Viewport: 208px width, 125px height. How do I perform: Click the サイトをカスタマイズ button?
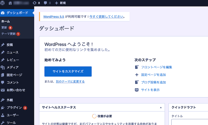click(68, 72)
